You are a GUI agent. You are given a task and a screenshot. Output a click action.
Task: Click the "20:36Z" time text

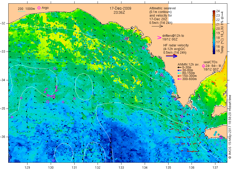coord(119,12)
